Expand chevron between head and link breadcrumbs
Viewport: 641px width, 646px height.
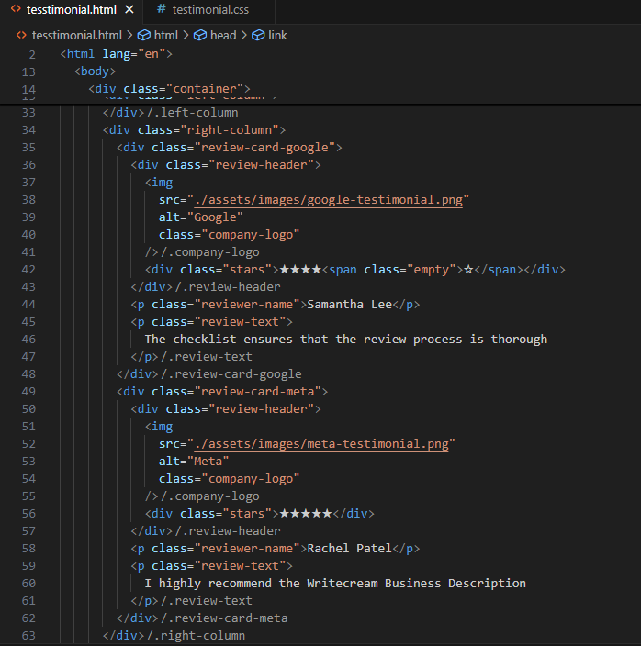point(243,36)
